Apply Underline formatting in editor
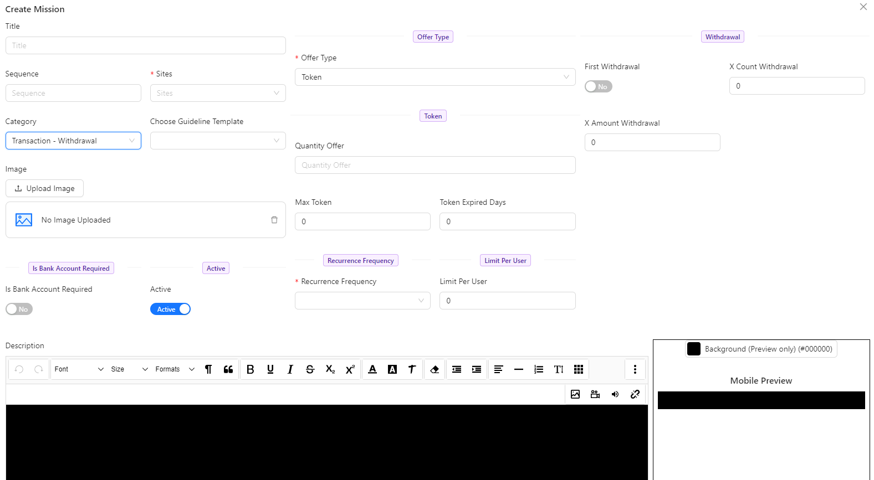Screen dimensions: 874x480 (270, 369)
